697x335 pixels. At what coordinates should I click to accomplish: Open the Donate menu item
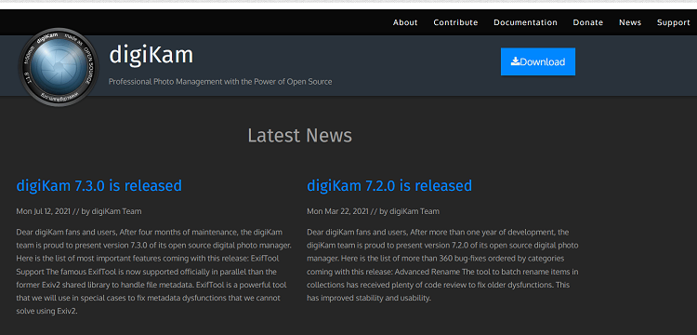tap(587, 22)
